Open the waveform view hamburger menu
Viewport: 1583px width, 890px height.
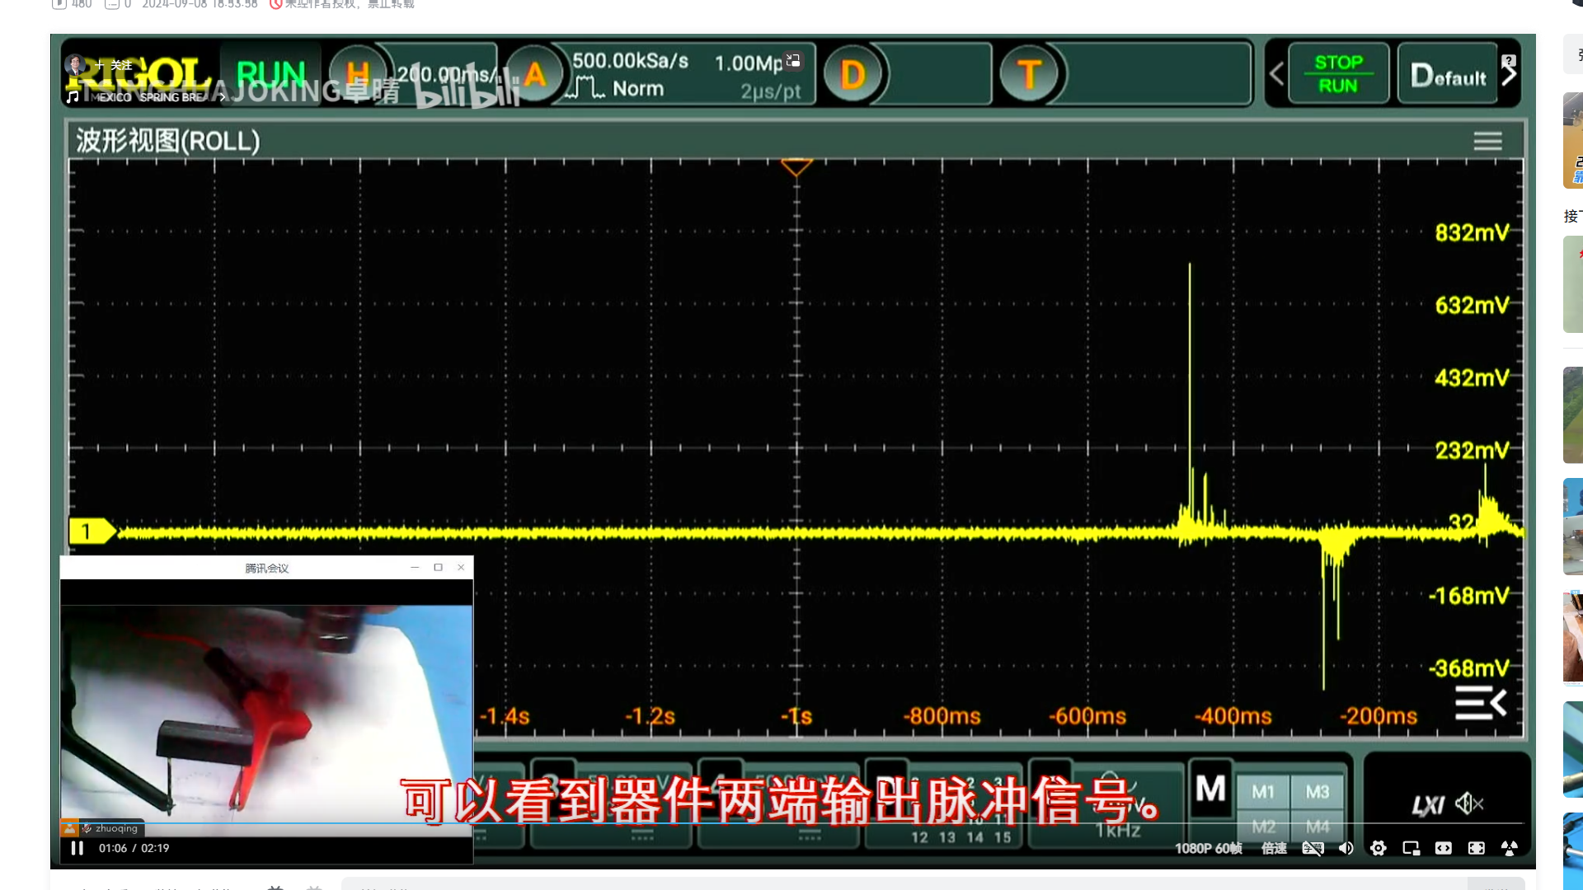click(1487, 141)
